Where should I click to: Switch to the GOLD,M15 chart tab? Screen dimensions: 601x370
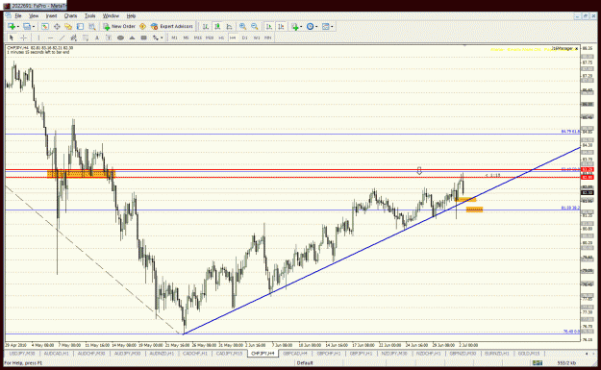pyautogui.click(x=529, y=353)
